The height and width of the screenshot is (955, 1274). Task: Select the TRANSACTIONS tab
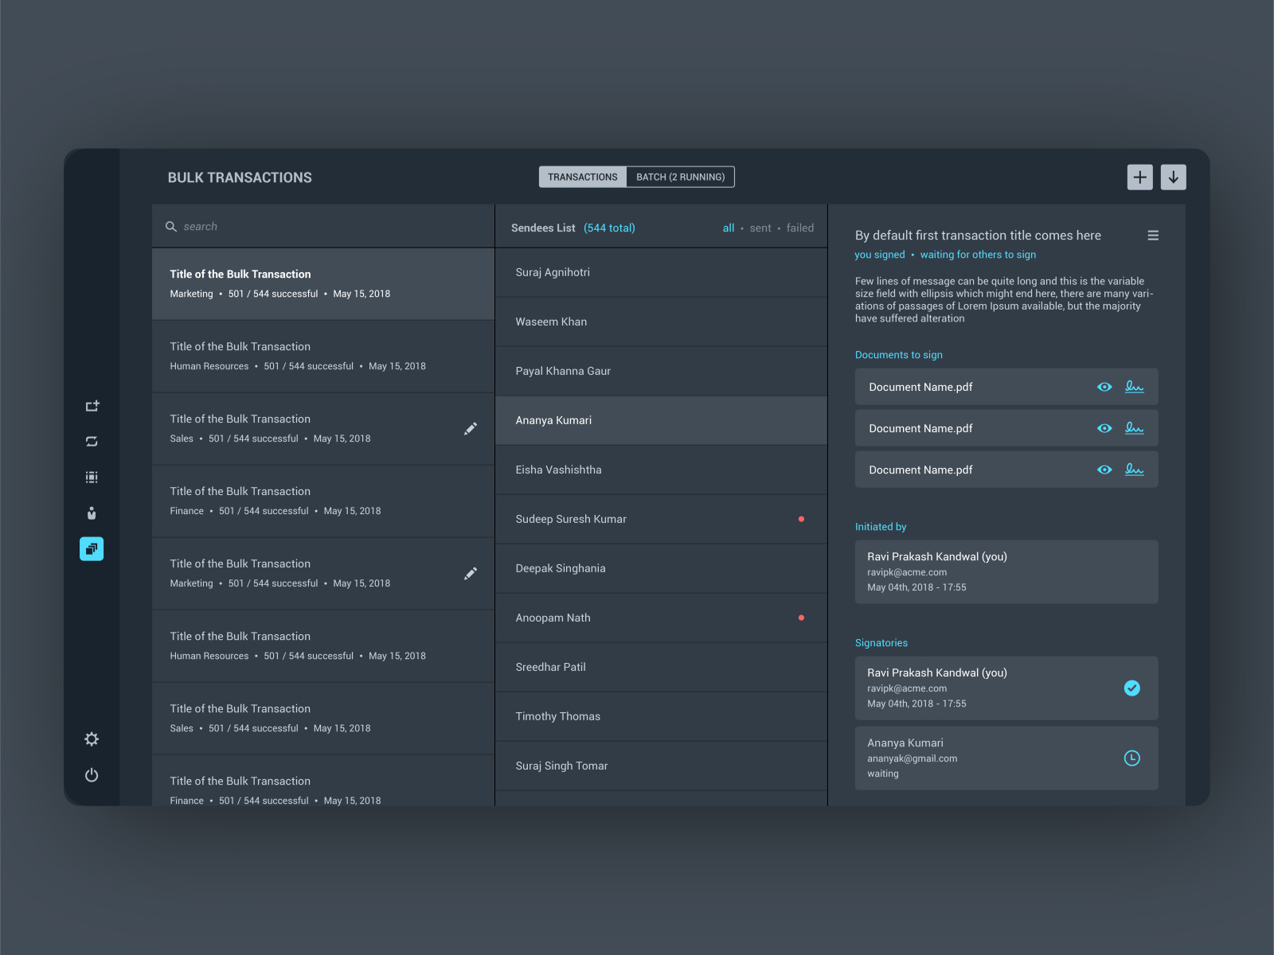(x=582, y=177)
